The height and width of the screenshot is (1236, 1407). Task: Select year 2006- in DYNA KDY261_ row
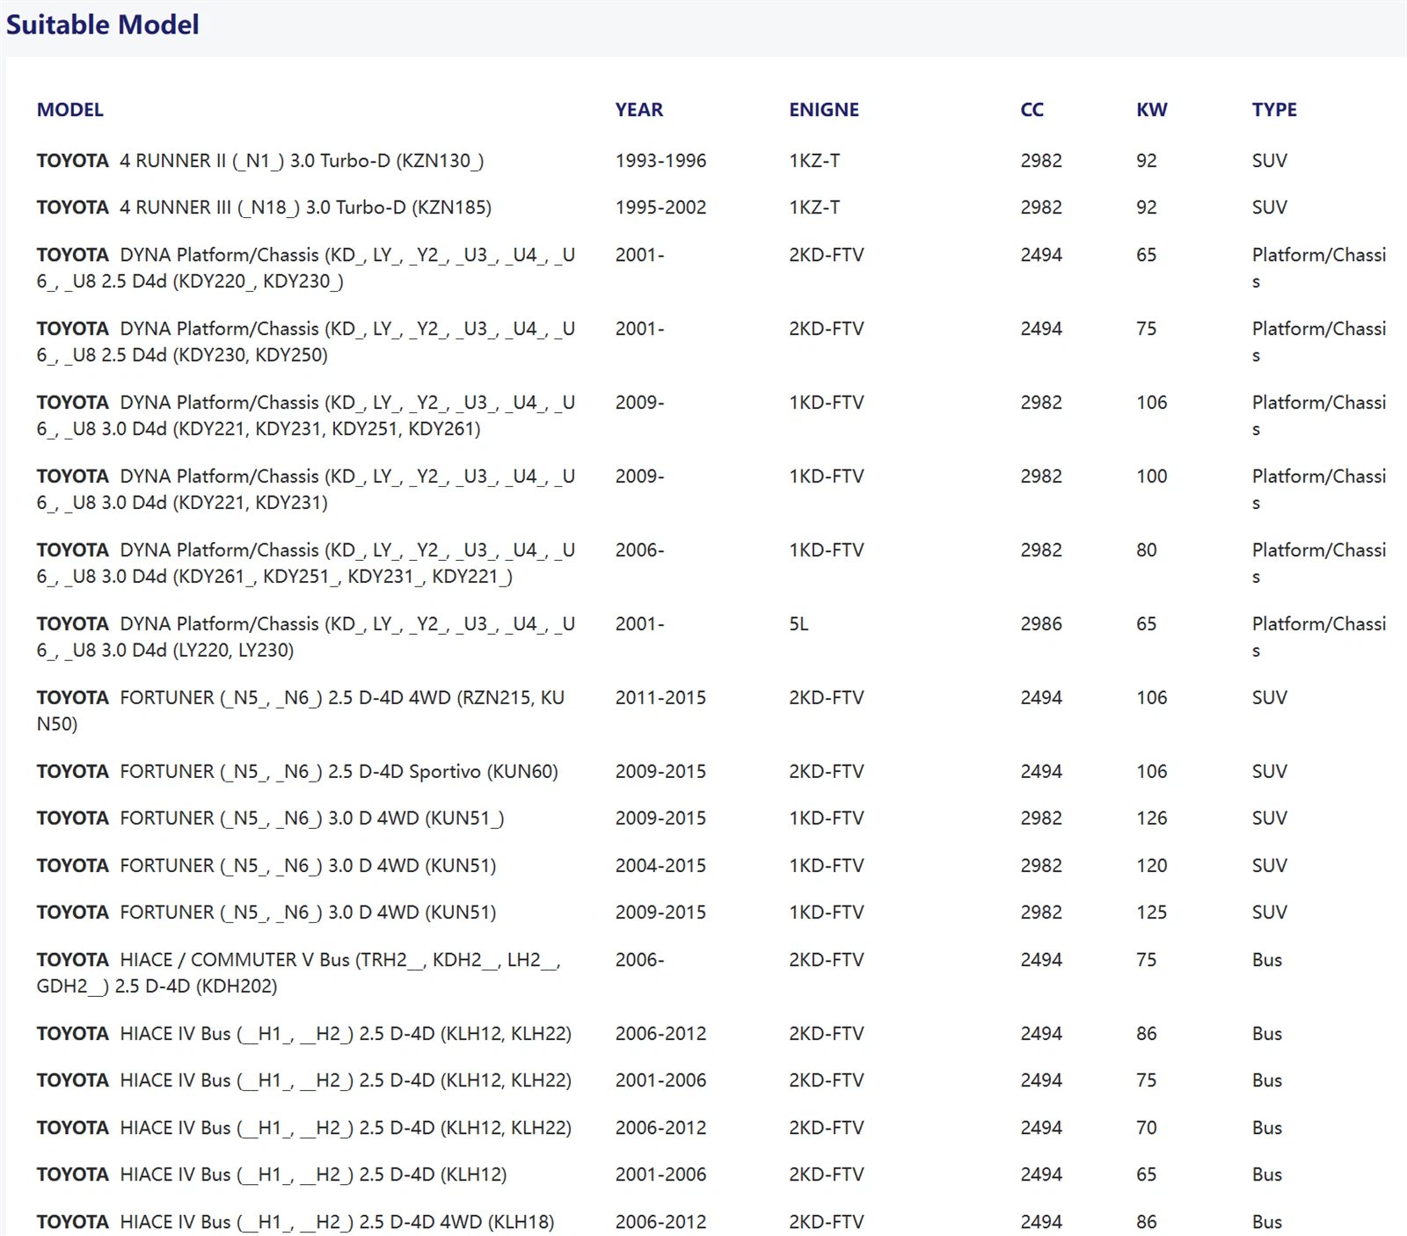(x=639, y=550)
